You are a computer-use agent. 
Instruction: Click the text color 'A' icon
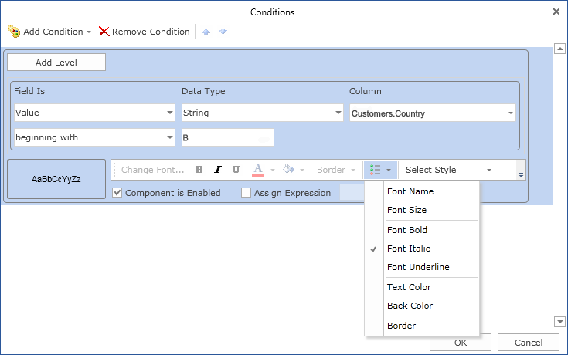pos(259,170)
